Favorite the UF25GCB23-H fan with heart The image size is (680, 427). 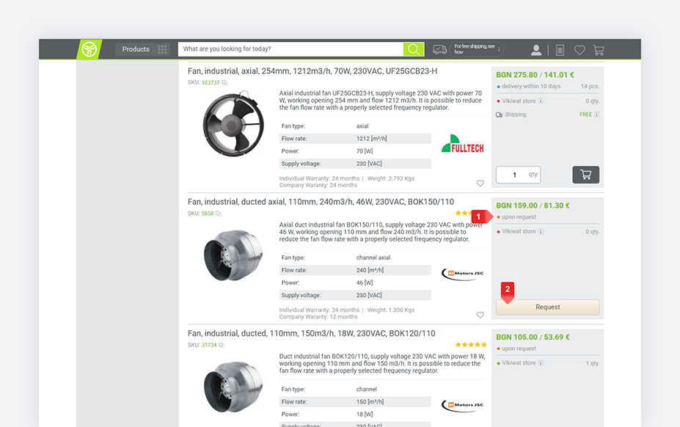click(x=480, y=183)
